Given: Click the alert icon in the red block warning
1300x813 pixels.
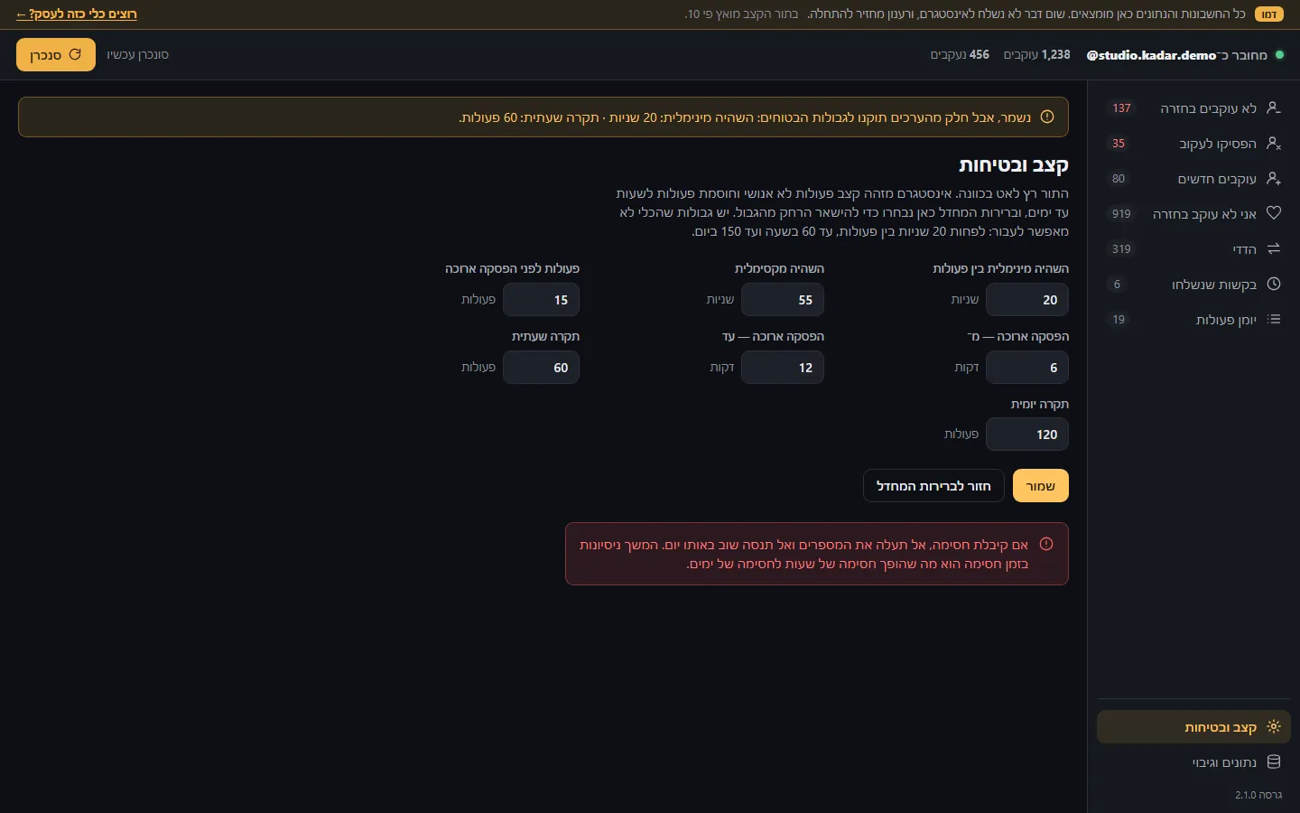Looking at the screenshot, I should click(x=1046, y=544).
